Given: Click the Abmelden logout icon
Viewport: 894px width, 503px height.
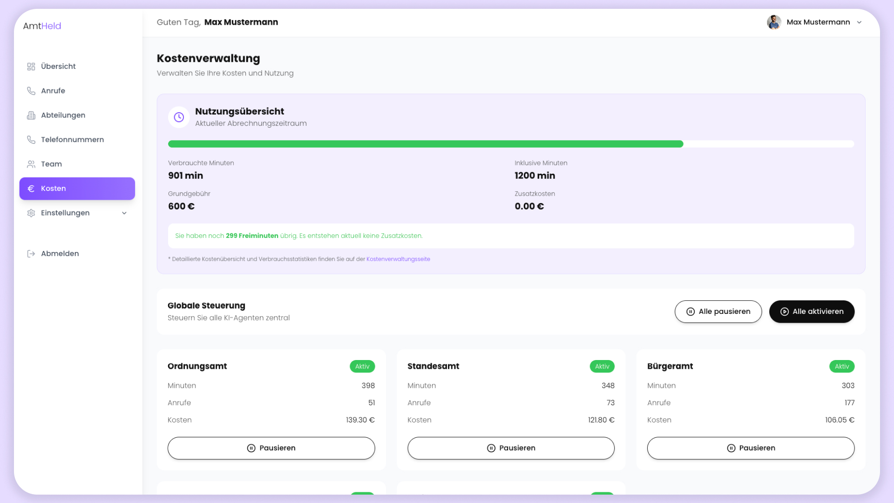Looking at the screenshot, I should pyautogui.click(x=31, y=254).
